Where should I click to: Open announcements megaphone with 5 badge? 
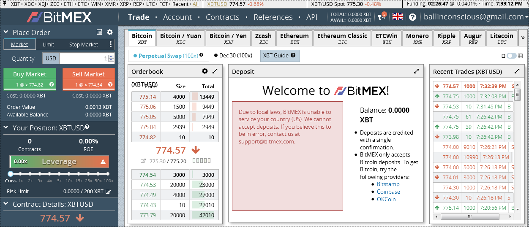(382, 17)
